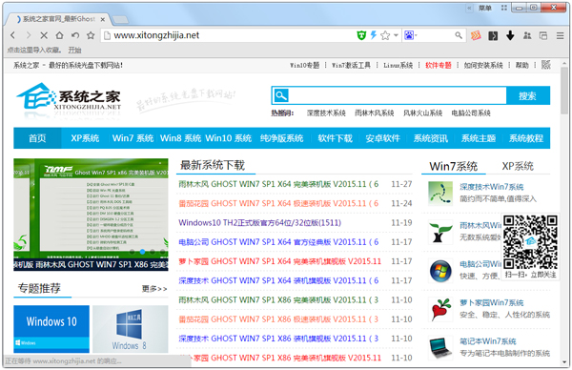Click the 笔记本Win7系统 laptop icon

coord(440,347)
